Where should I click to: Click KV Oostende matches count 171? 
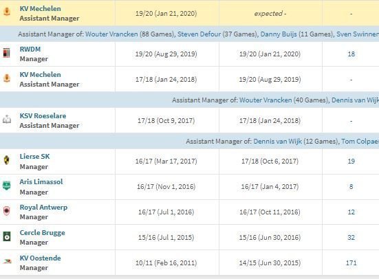pos(351,263)
